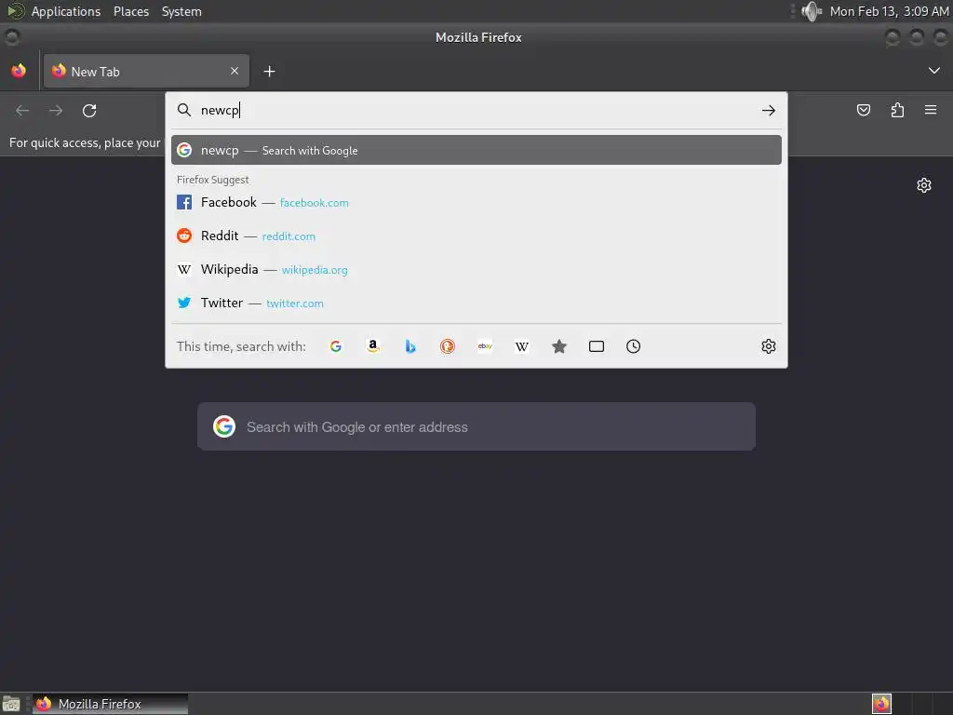Reload the current page
This screenshot has width=953, height=715.
pos(89,111)
